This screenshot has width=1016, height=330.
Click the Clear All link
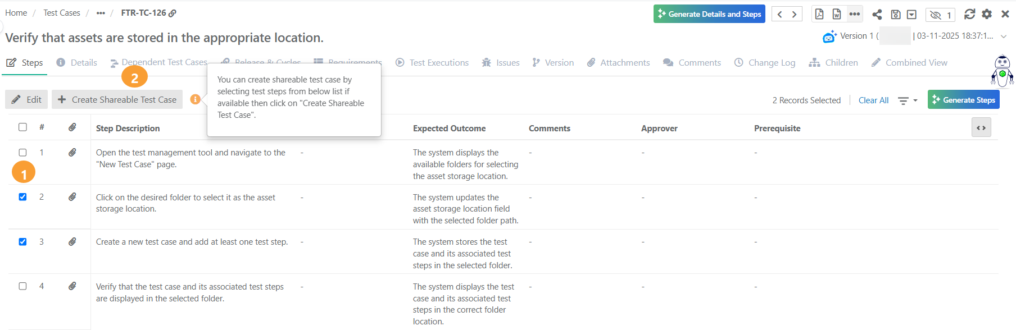point(873,100)
